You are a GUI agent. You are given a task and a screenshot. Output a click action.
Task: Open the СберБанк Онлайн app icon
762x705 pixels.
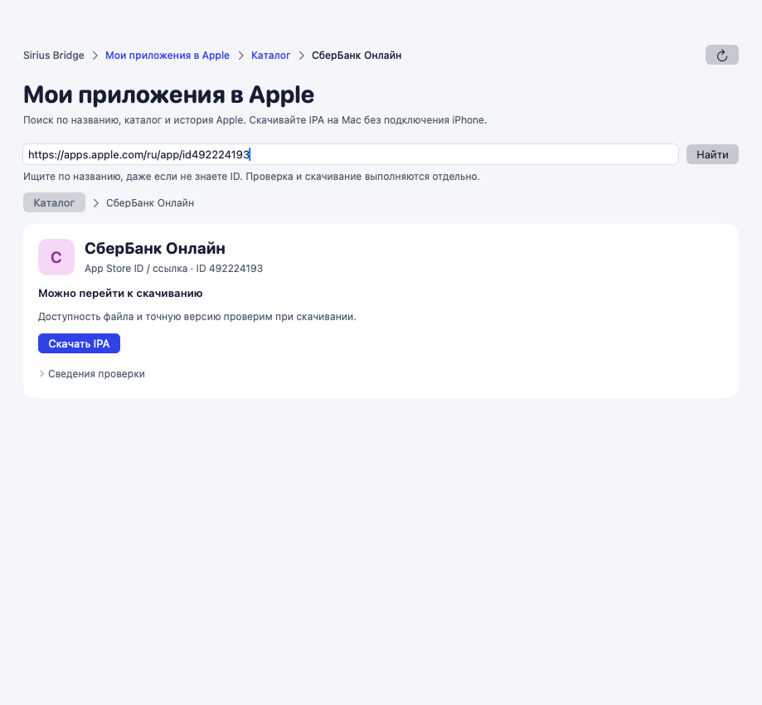(56, 257)
